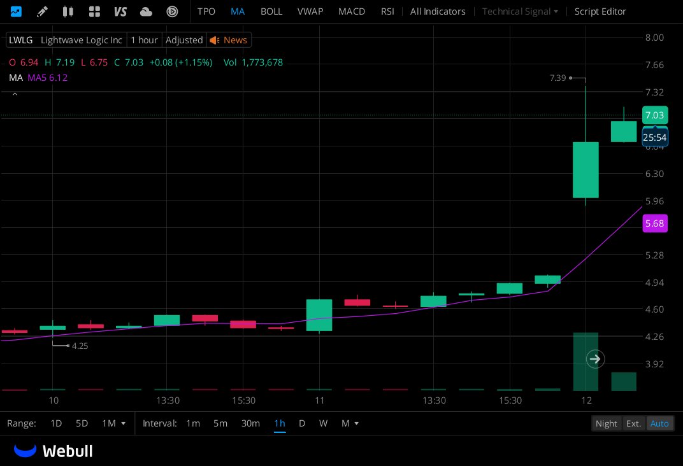The image size is (683, 466).
Task: Set interval to 5m
Action: click(220, 423)
